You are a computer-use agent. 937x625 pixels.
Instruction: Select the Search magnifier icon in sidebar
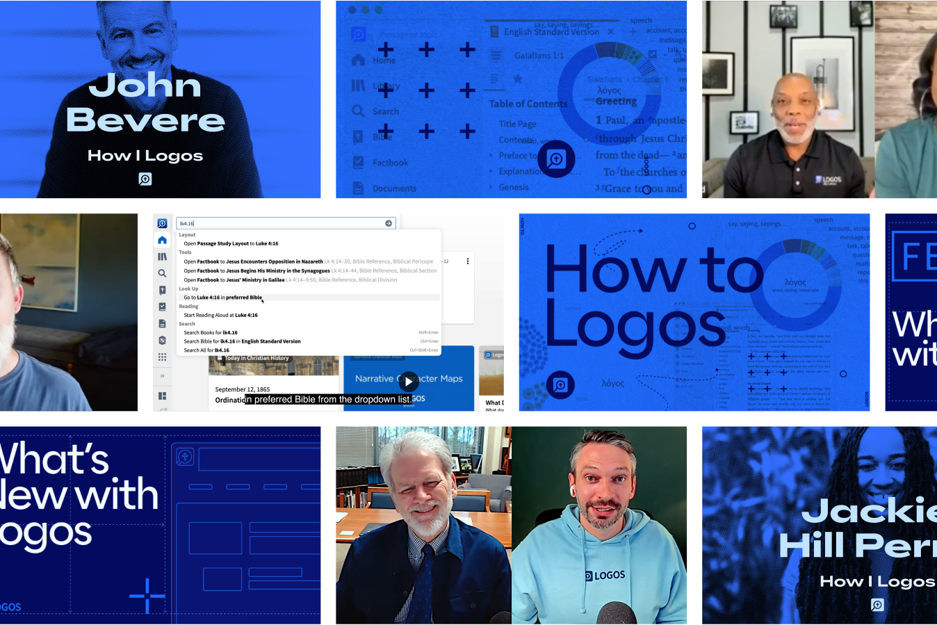(162, 273)
